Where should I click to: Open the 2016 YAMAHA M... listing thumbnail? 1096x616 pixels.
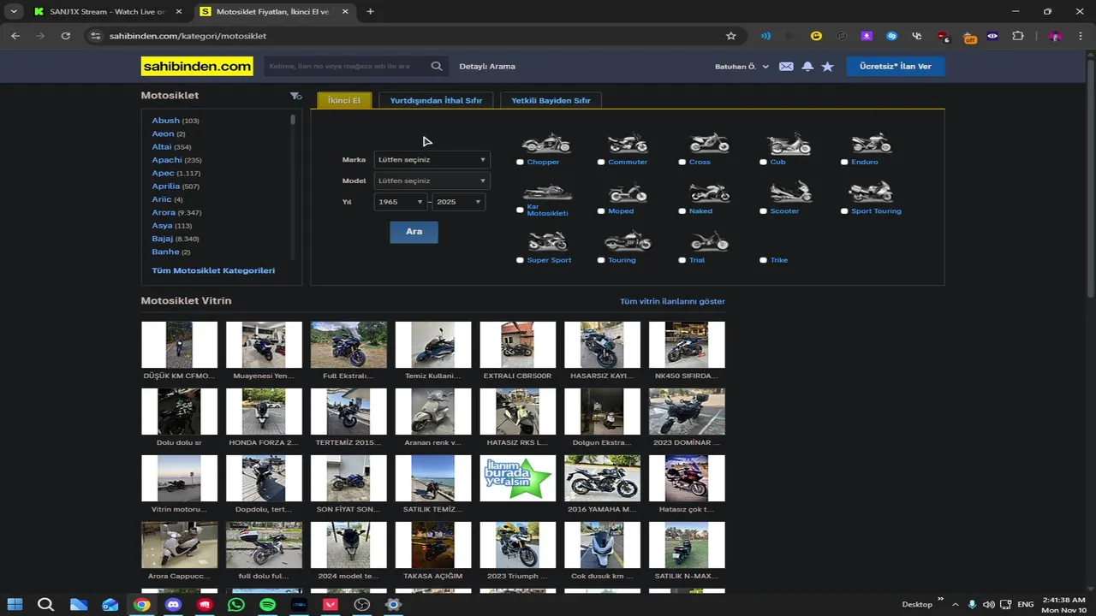[602, 478]
